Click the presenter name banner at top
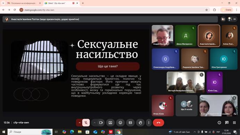The width and height of the screenshot is (240, 135). [110, 19]
